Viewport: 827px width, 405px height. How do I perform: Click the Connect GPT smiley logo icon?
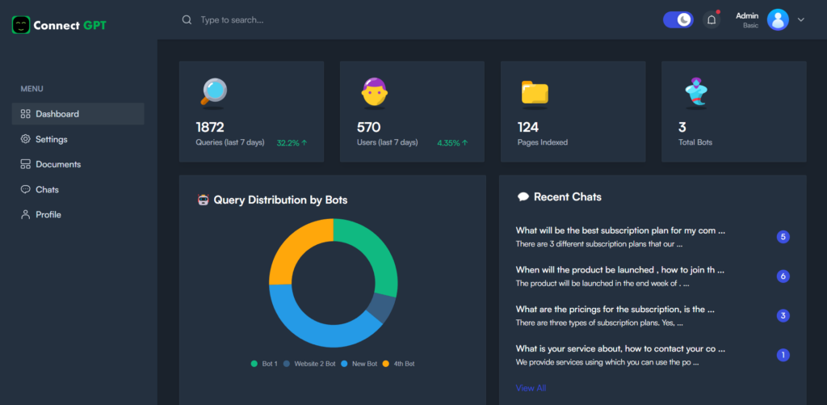(x=21, y=25)
